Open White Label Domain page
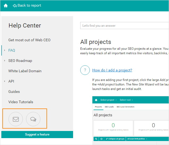Screen dimensions: 169x145 point(25,71)
